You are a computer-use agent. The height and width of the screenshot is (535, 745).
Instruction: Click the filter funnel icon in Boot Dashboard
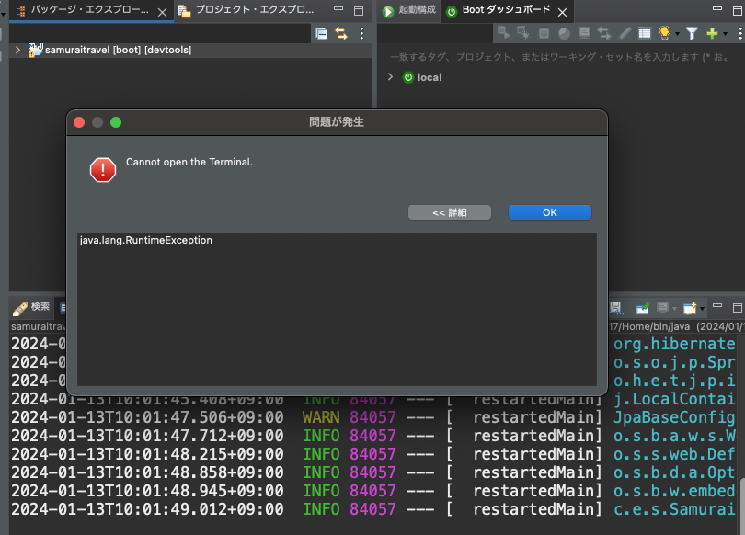click(692, 33)
